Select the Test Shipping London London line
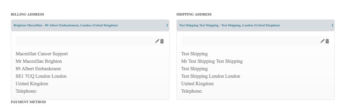 coord(211,76)
